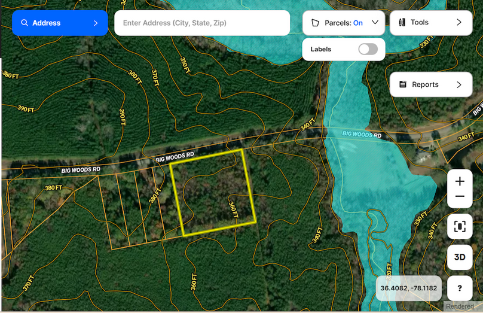Image resolution: width=483 pixels, height=313 pixels.
Task: Select the yellow highlighted parcel on map
Action: coord(213,193)
